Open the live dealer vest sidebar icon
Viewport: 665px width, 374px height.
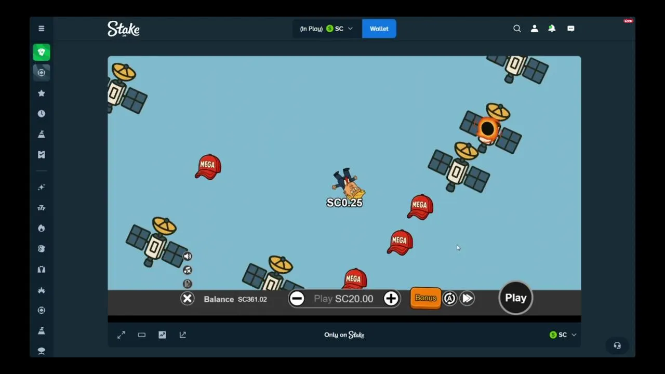pyautogui.click(x=42, y=269)
